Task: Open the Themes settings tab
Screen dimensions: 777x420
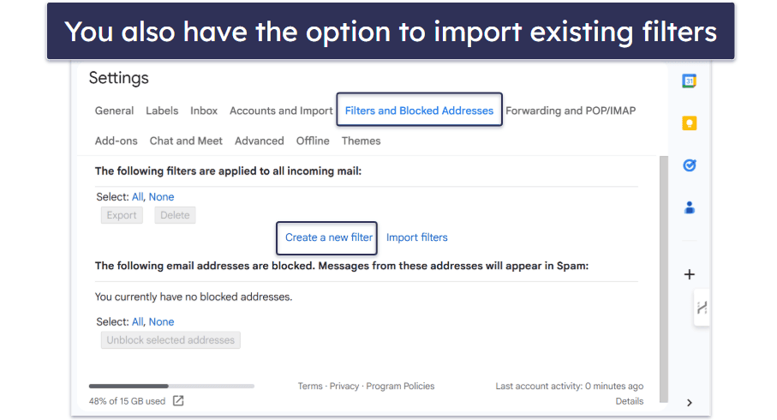Action: tap(361, 141)
